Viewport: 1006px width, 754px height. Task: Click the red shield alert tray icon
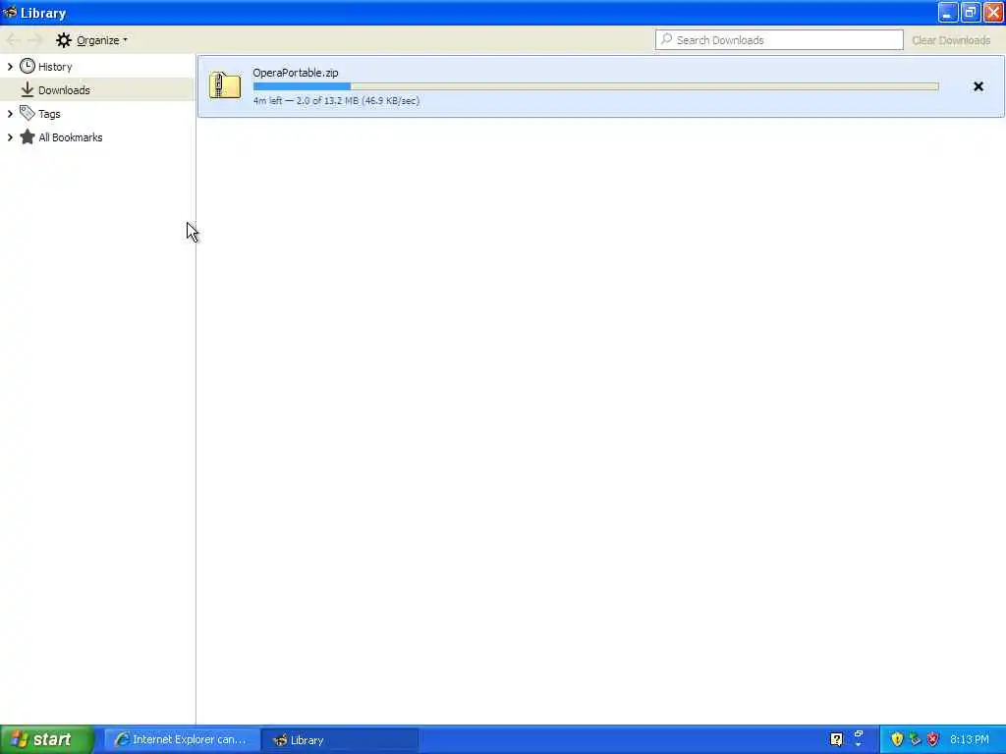pos(932,739)
